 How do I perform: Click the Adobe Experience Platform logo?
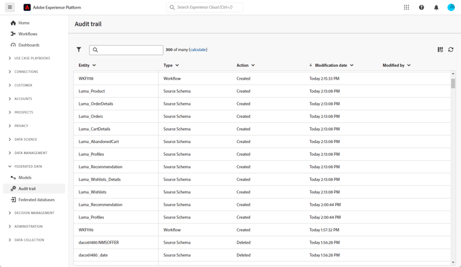tap(27, 7)
